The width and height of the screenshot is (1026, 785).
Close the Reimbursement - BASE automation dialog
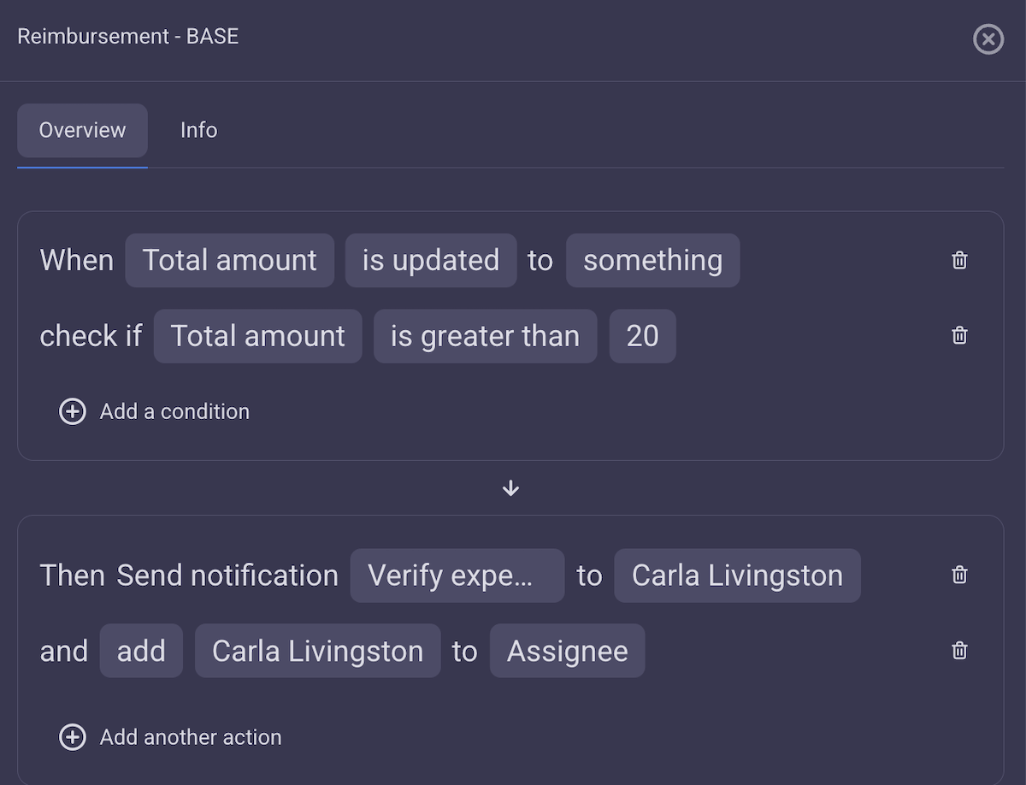coord(988,39)
